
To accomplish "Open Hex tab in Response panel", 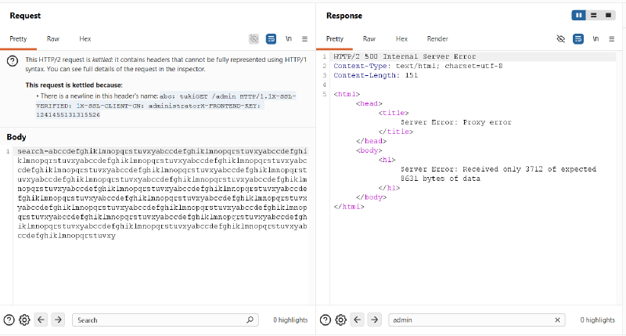I will coord(401,38).
